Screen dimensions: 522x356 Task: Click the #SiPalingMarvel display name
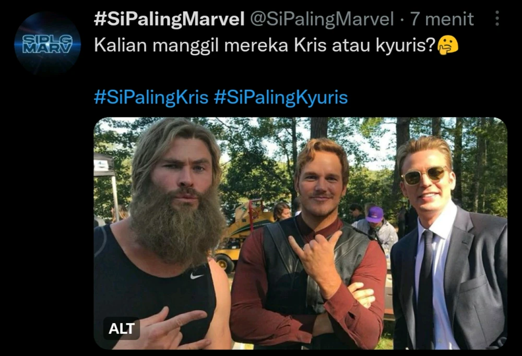(x=169, y=19)
